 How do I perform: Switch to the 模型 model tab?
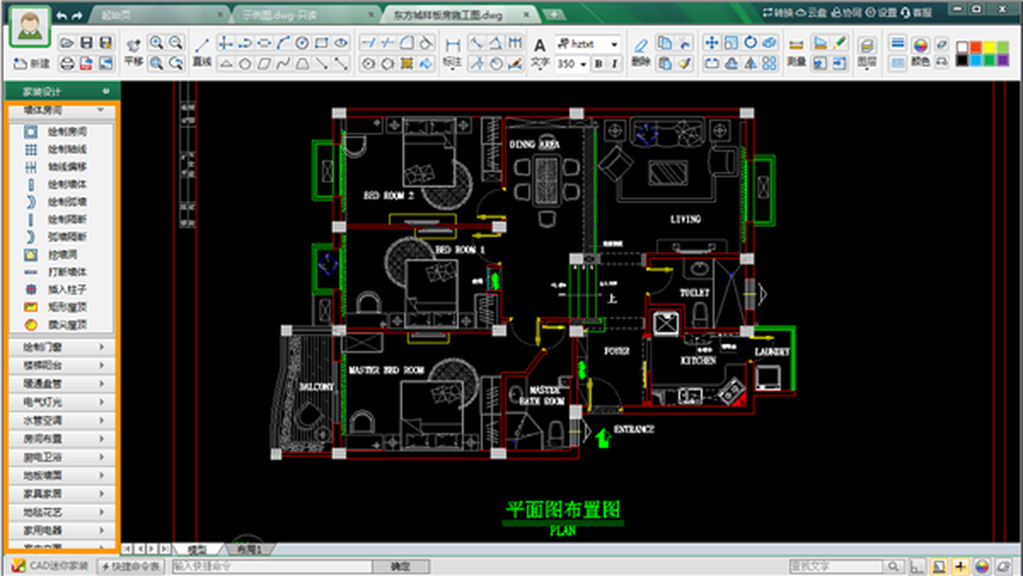coord(197,550)
